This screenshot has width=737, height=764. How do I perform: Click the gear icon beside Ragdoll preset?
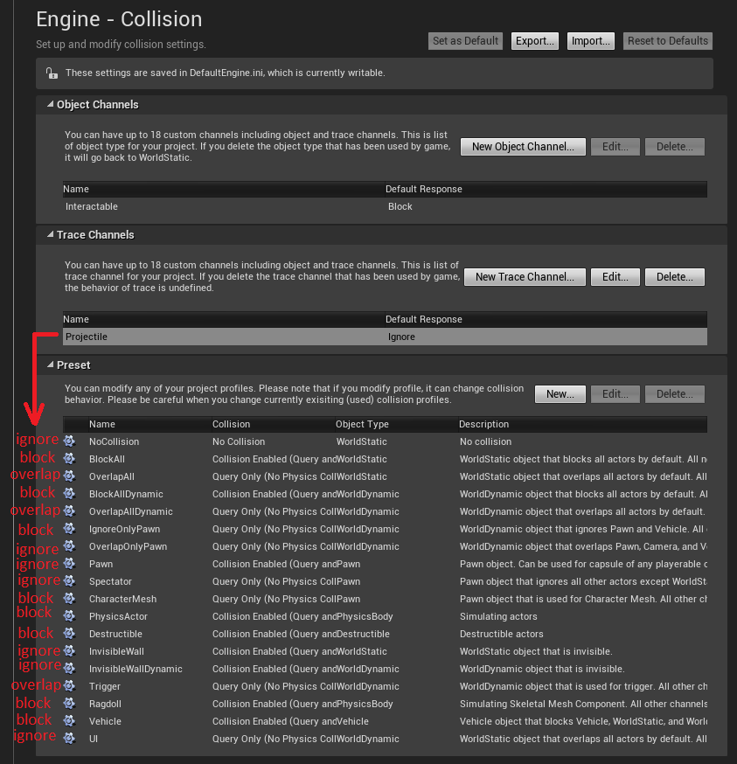[x=70, y=704]
